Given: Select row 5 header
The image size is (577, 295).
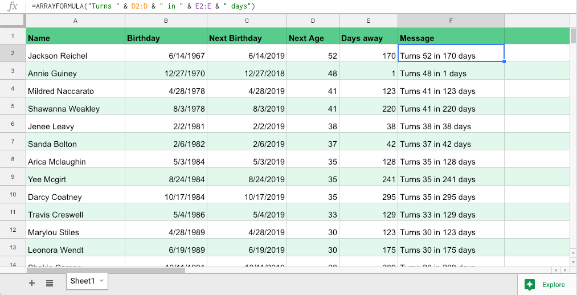Looking at the screenshot, I should 13,106.
